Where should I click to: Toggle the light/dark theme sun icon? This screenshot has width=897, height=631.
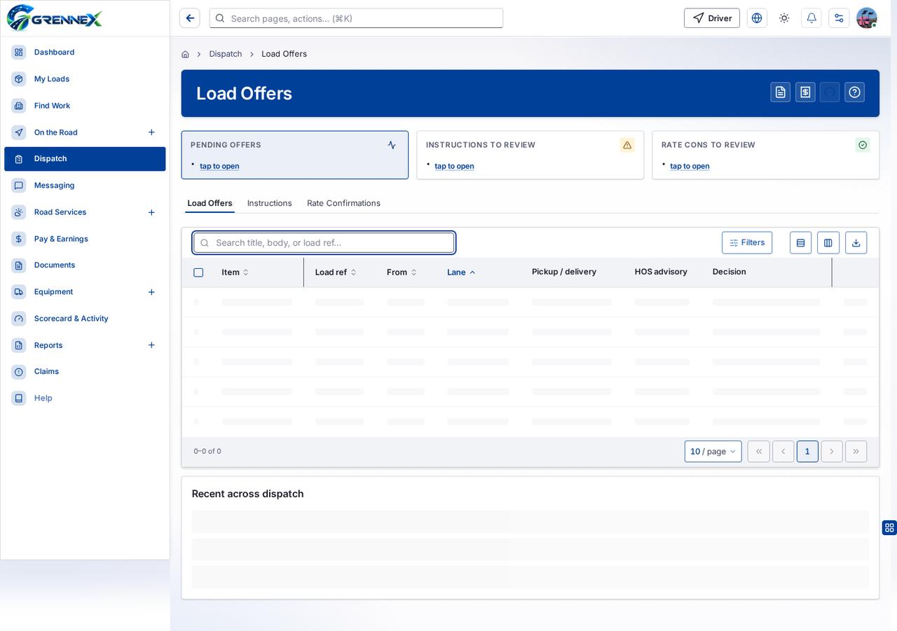point(784,18)
